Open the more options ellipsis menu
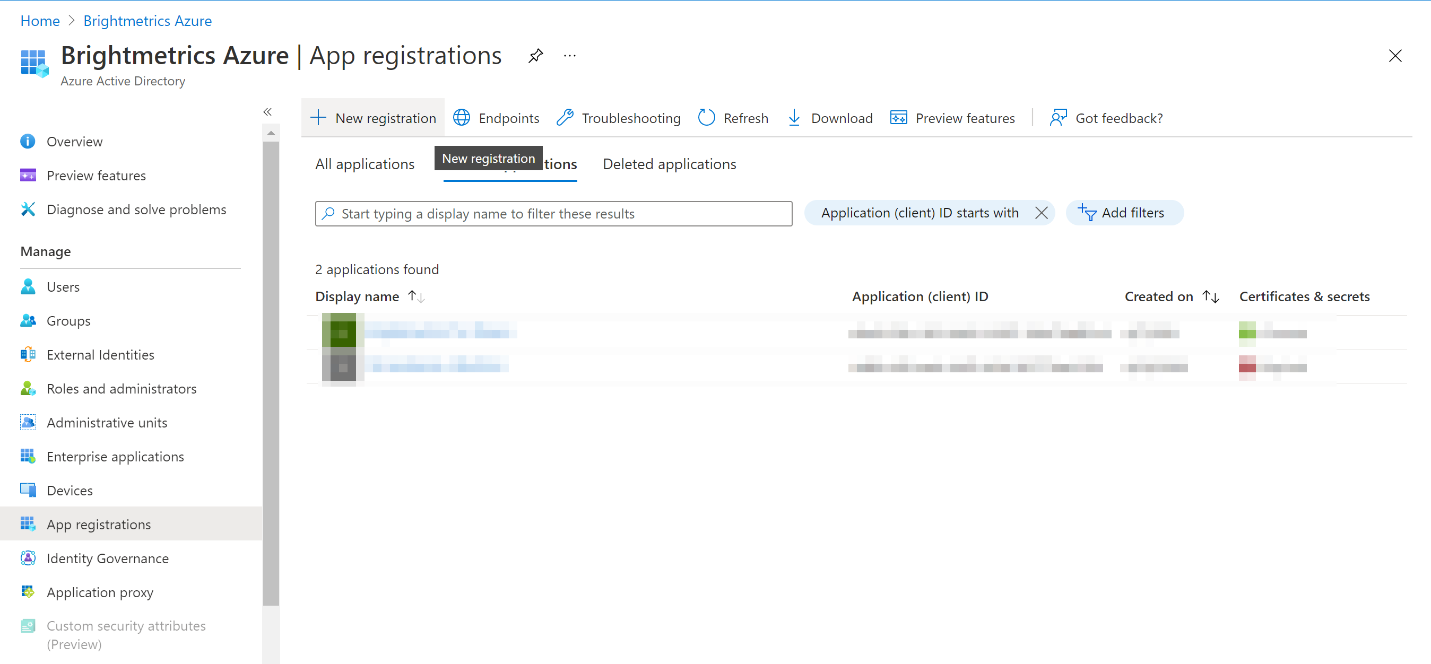Screen dimensions: 1431x664 [569, 56]
